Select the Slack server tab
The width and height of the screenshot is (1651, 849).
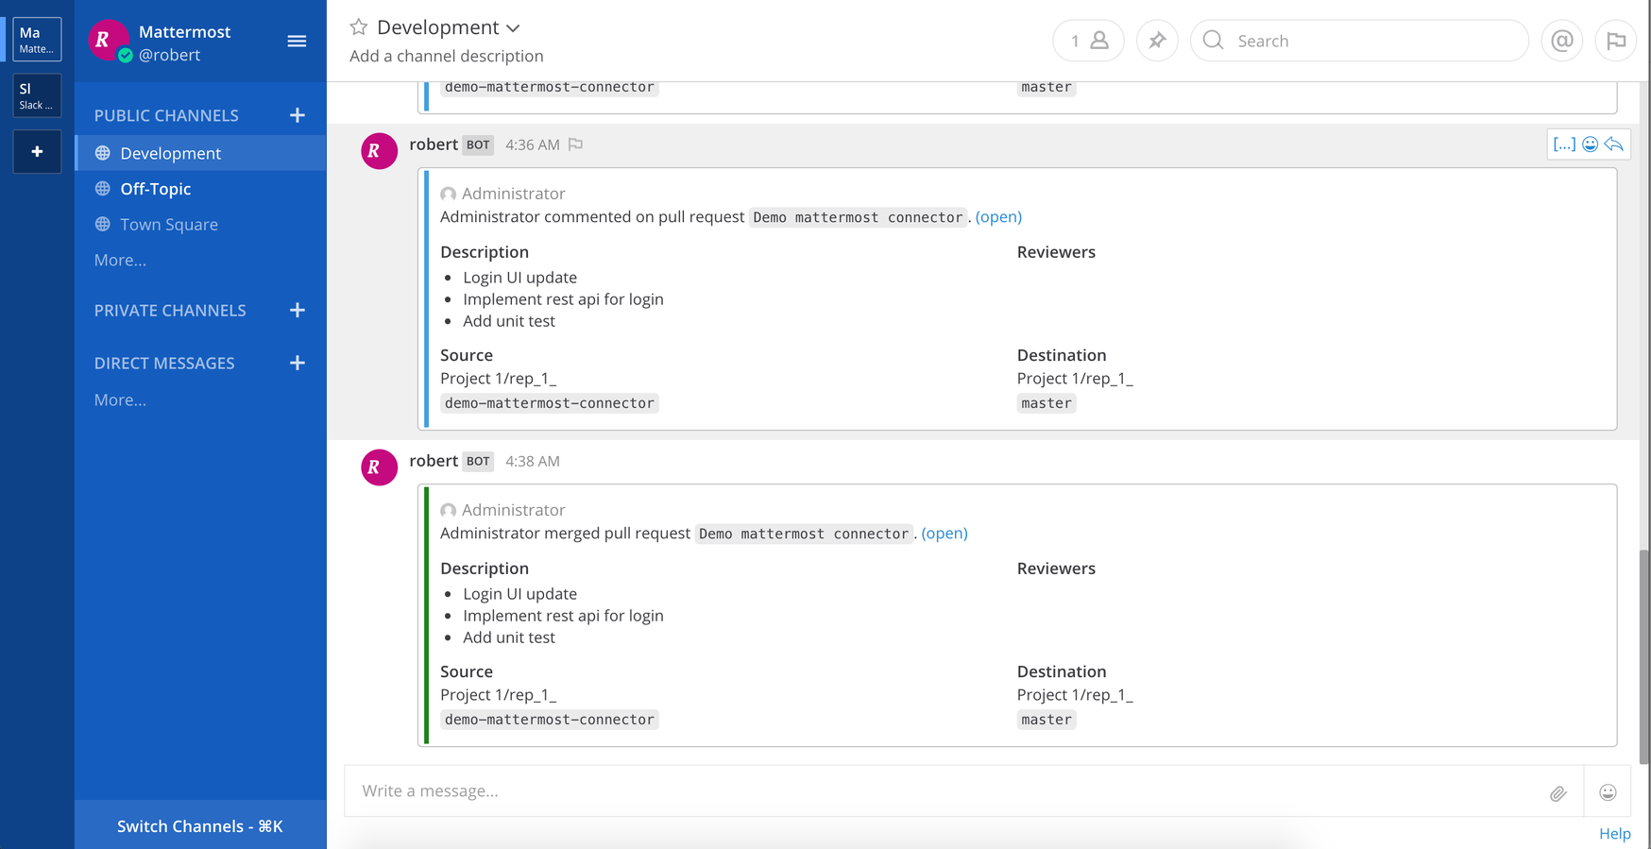pyautogui.click(x=37, y=95)
